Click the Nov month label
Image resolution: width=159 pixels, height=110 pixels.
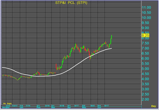click(x=4, y=108)
